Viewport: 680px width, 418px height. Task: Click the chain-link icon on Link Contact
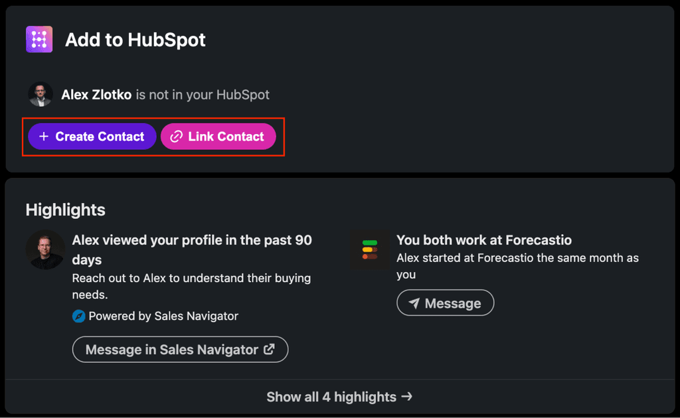pos(176,136)
